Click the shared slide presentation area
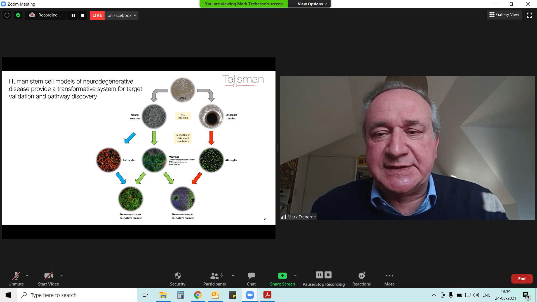Screen dimensions: 537x302 point(139,148)
